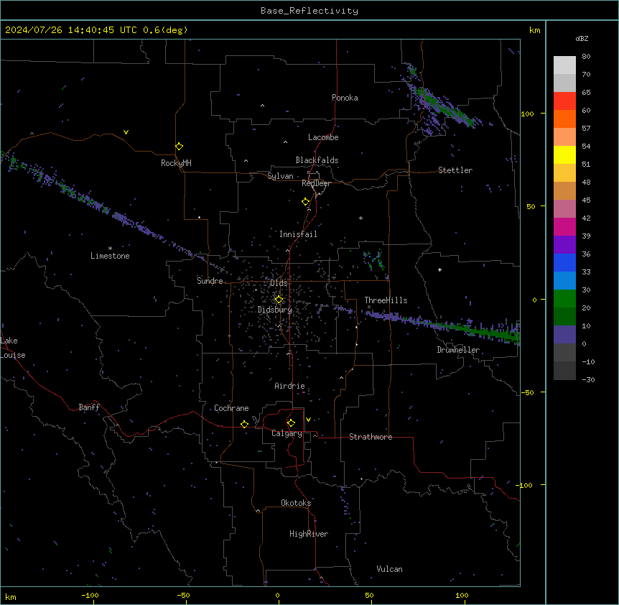Image resolution: width=619 pixels, height=605 pixels.
Task: Select the red 60-65 dBZ legend swatch
Action: 564,101
